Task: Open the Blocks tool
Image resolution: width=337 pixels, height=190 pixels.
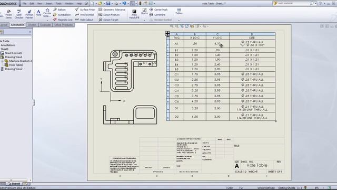Action: (x=144, y=12)
